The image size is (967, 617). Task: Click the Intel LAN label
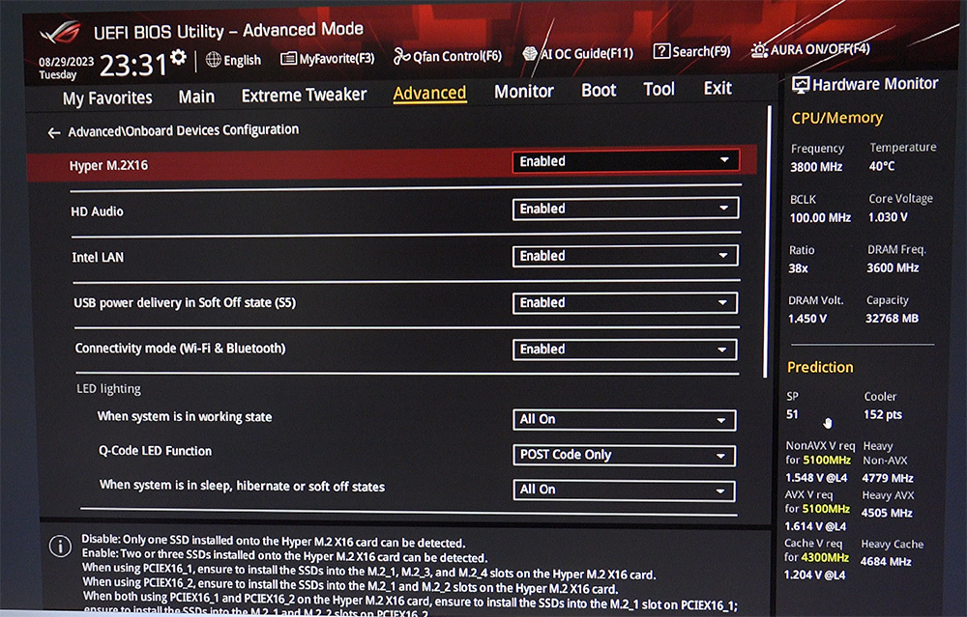pos(98,258)
